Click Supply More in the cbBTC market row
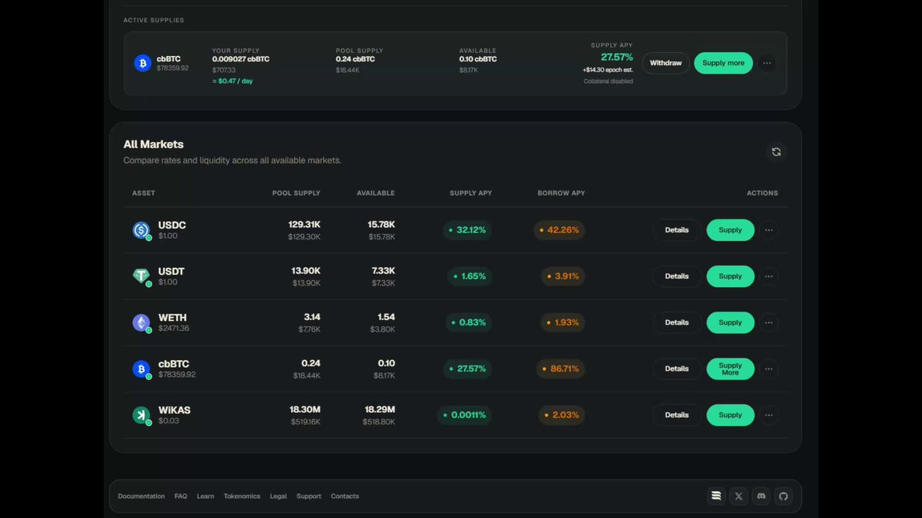 (x=731, y=369)
